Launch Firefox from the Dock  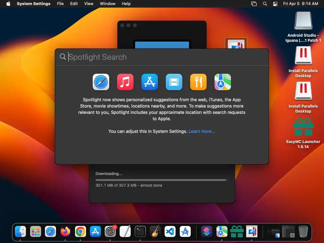(x=65, y=231)
